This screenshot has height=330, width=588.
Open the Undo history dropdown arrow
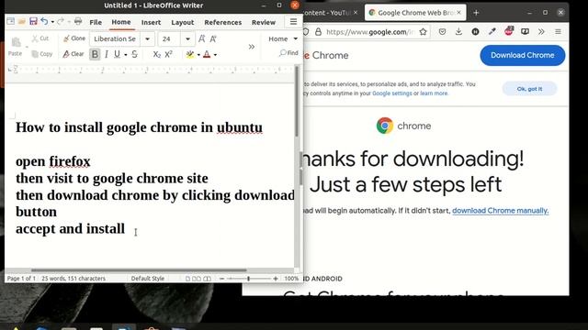[x=52, y=22]
